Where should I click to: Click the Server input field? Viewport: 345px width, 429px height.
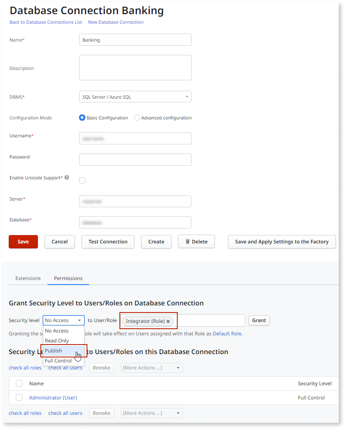(x=135, y=201)
